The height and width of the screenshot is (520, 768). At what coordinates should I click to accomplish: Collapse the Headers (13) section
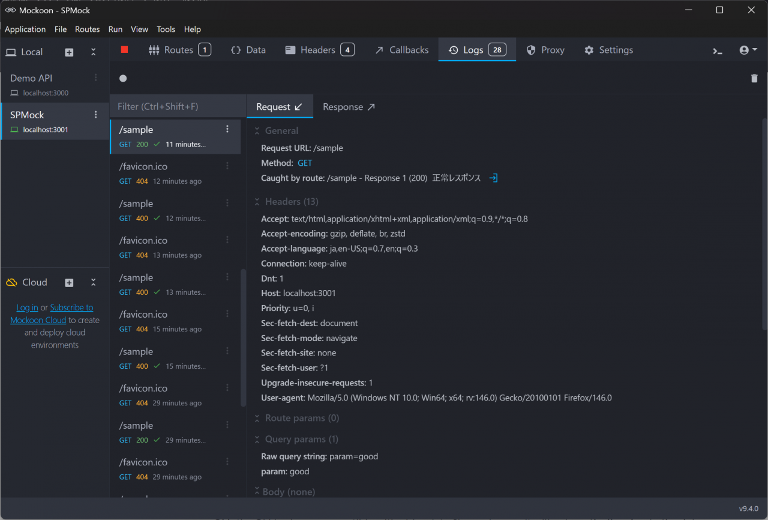click(257, 202)
